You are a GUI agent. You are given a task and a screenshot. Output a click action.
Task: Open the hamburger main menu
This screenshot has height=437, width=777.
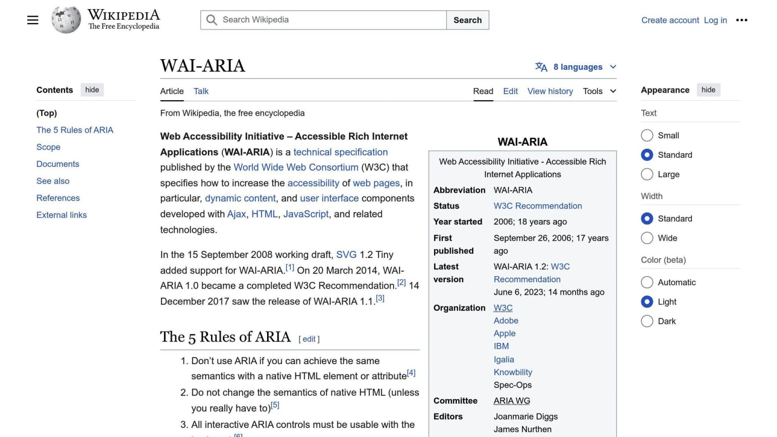click(33, 20)
